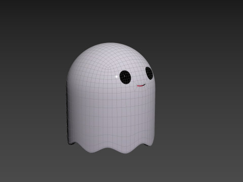Select the ghost's smaller side black eye
243x182 pixels.
point(149,73)
